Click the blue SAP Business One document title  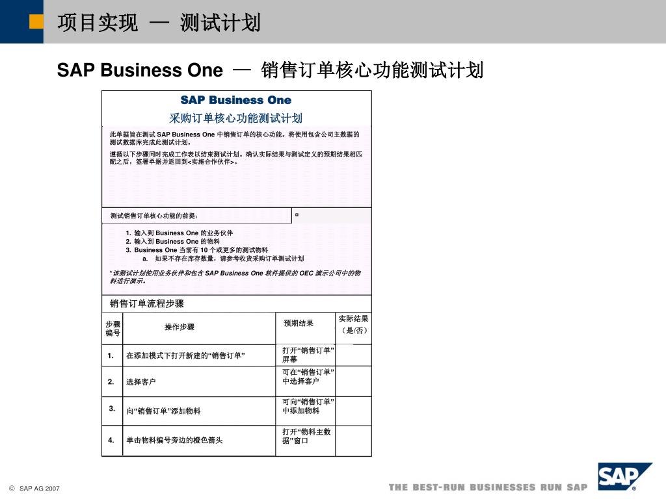[x=236, y=100]
